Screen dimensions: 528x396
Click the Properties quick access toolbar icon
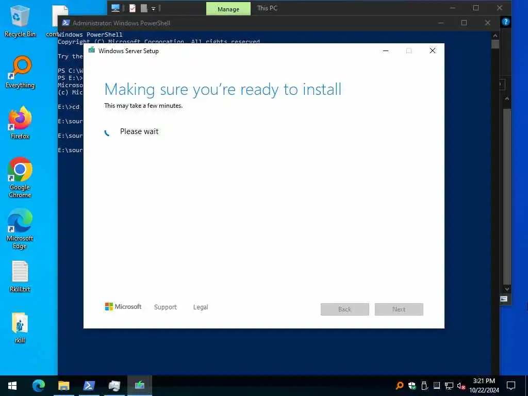133,8
